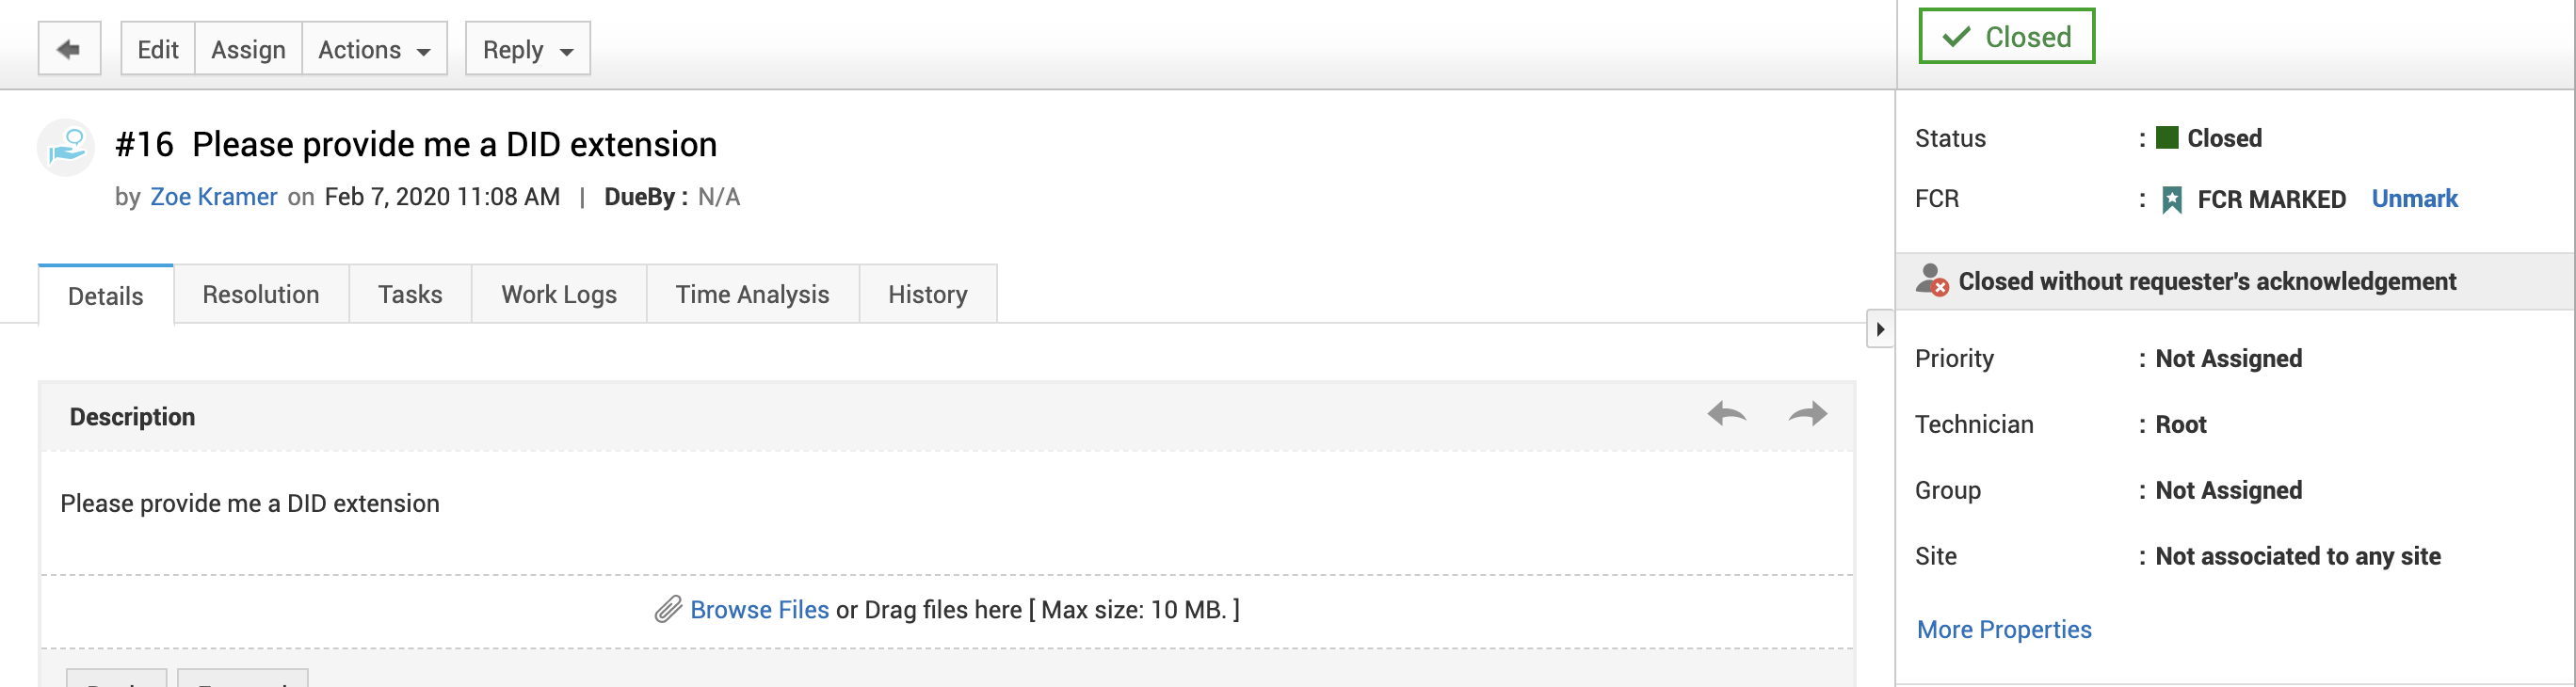The image size is (2576, 687).
Task: Click the paperclip attachment icon
Action: point(668,609)
